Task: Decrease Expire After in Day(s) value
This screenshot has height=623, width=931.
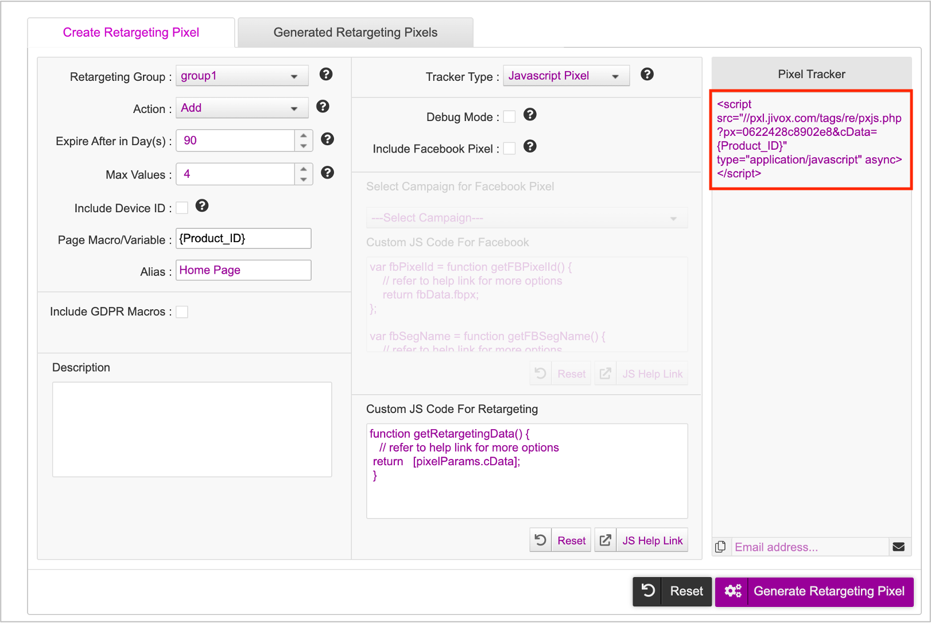Action: point(304,146)
